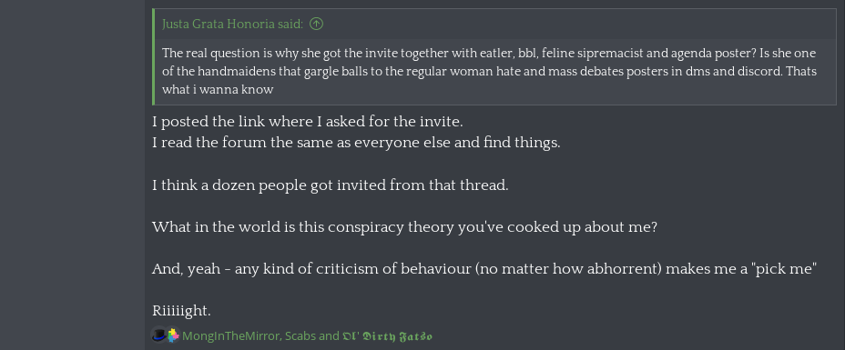Click the quoted 'handmaidens' sentence line
This screenshot has width=845, height=350.
(489, 72)
